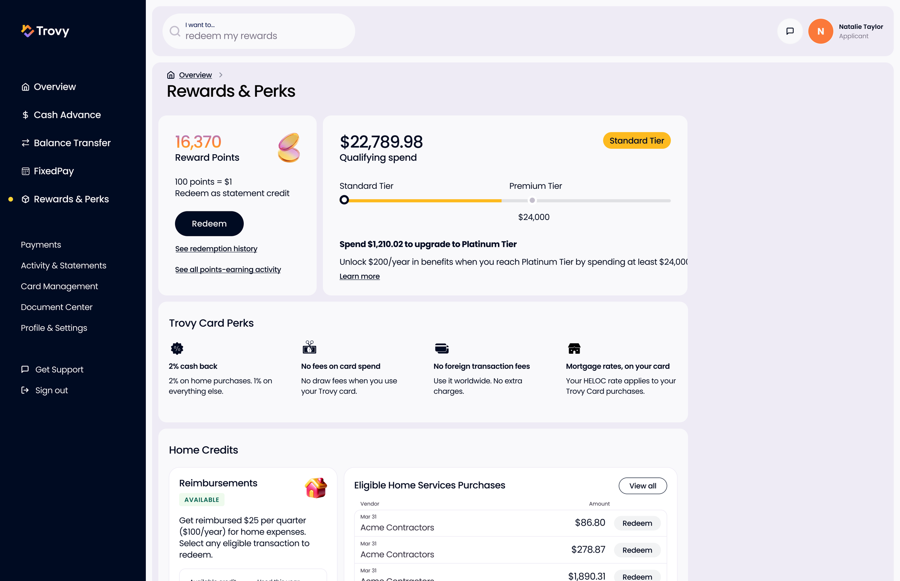Click the 'Trovy Card Perks' heading
The image size is (900, 581).
click(211, 323)
